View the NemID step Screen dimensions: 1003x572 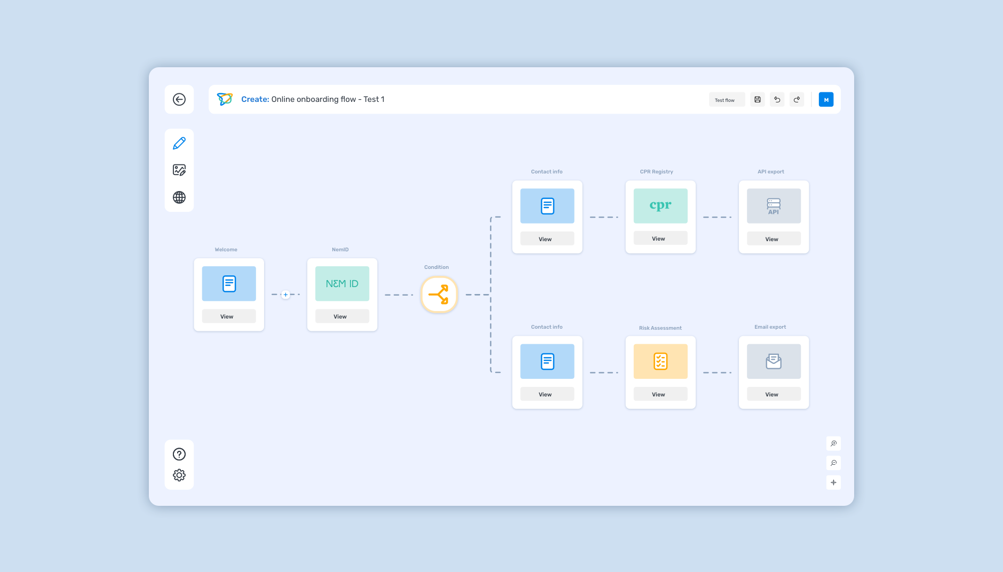(342, 316)
